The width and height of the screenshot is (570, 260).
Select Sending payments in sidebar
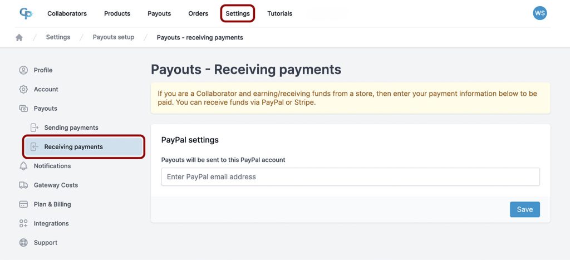point(71,127)
